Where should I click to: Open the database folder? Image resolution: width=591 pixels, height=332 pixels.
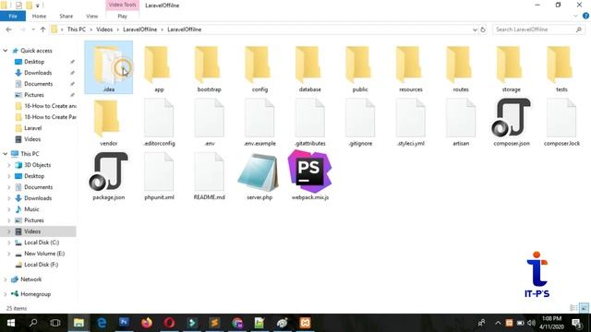pyautogui.click(x=310, y=69)
